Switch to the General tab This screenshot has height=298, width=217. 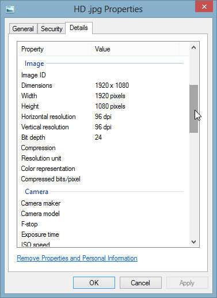point(23,29)
